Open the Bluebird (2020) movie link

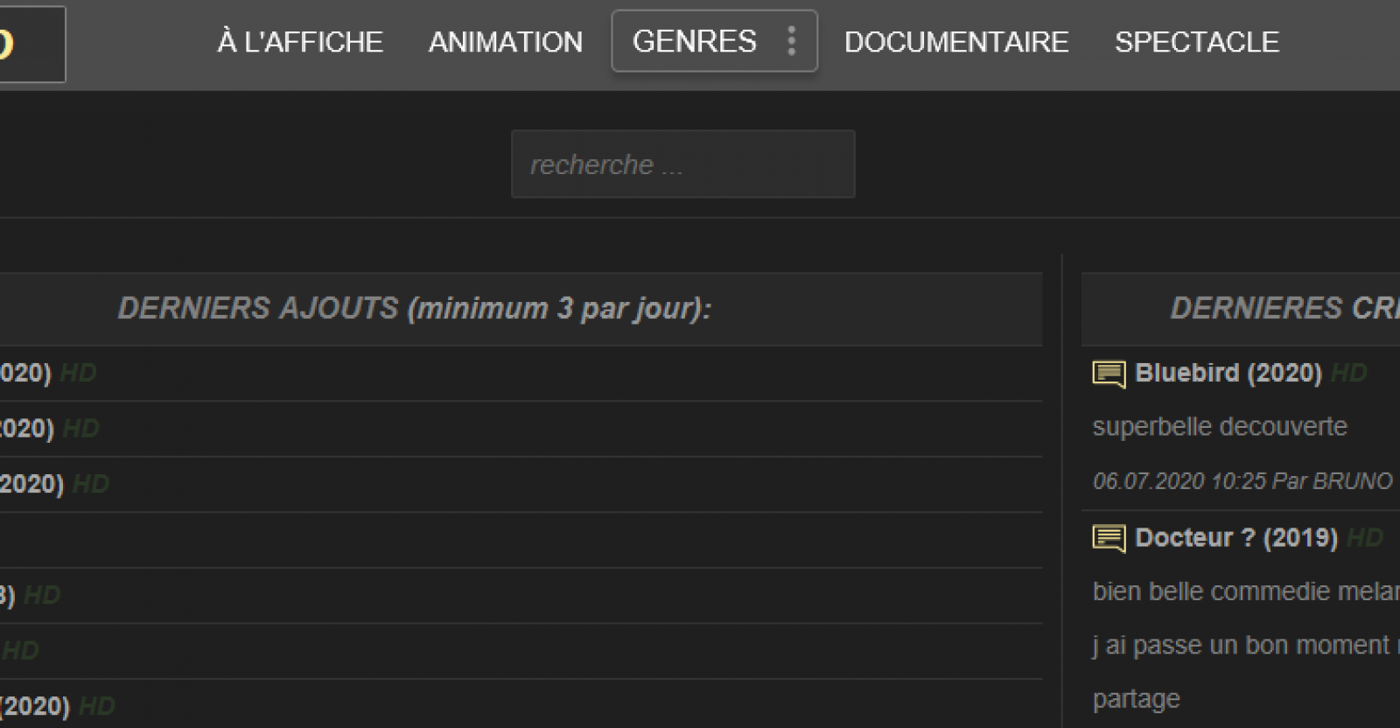pos(1228,373)
